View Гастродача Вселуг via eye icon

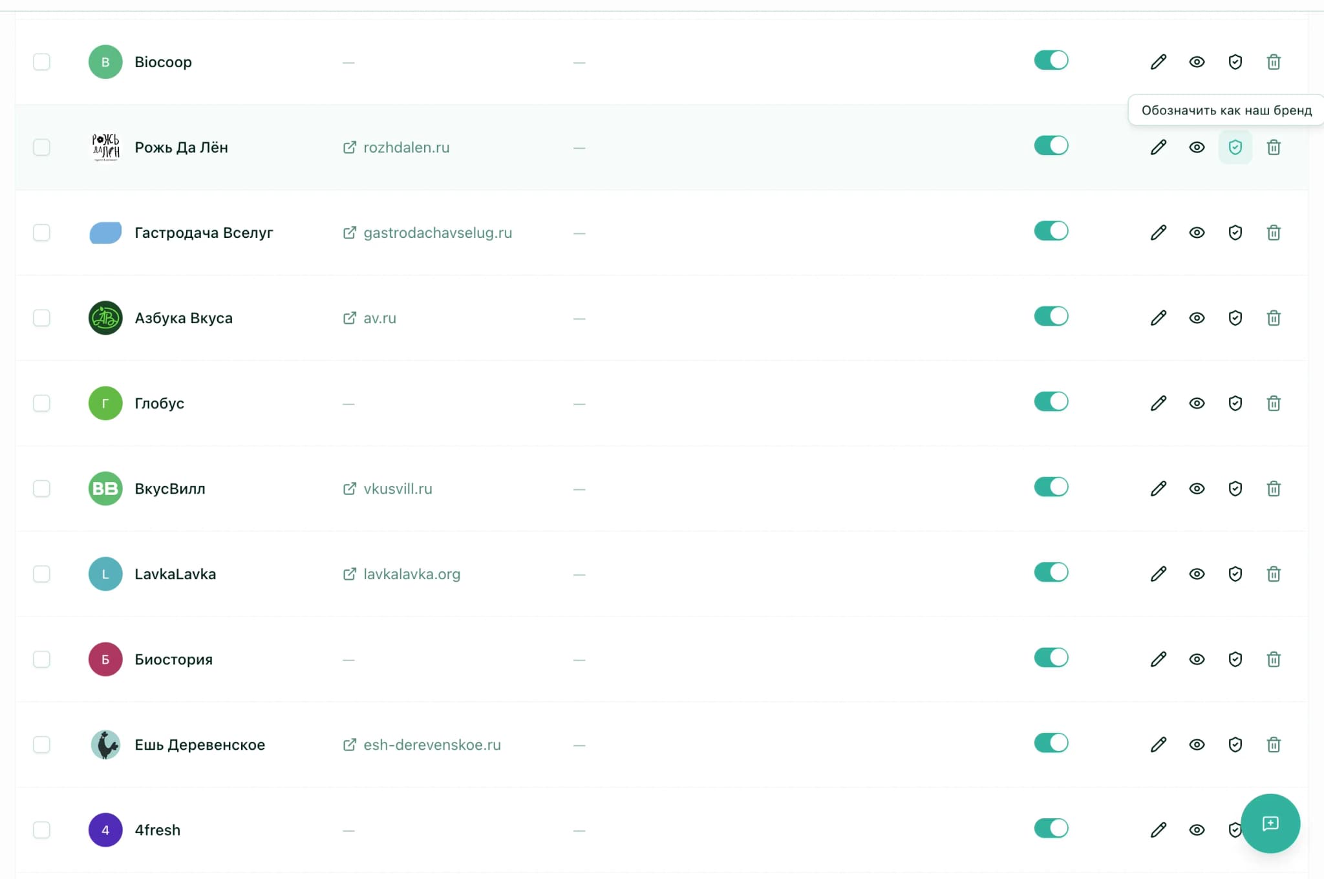tap(1197, 233)
